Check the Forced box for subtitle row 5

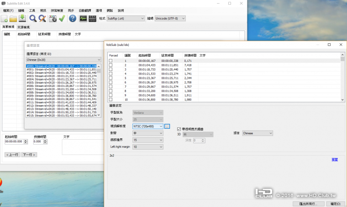[x=110, y=78]
